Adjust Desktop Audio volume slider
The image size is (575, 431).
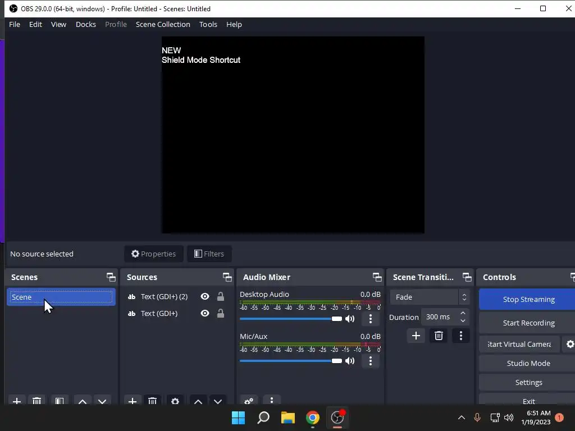(x=290, y=319)
